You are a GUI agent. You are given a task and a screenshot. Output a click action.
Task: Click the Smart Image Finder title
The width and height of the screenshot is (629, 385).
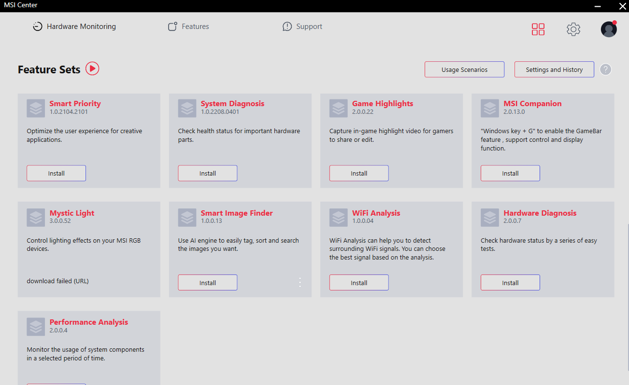237,213
